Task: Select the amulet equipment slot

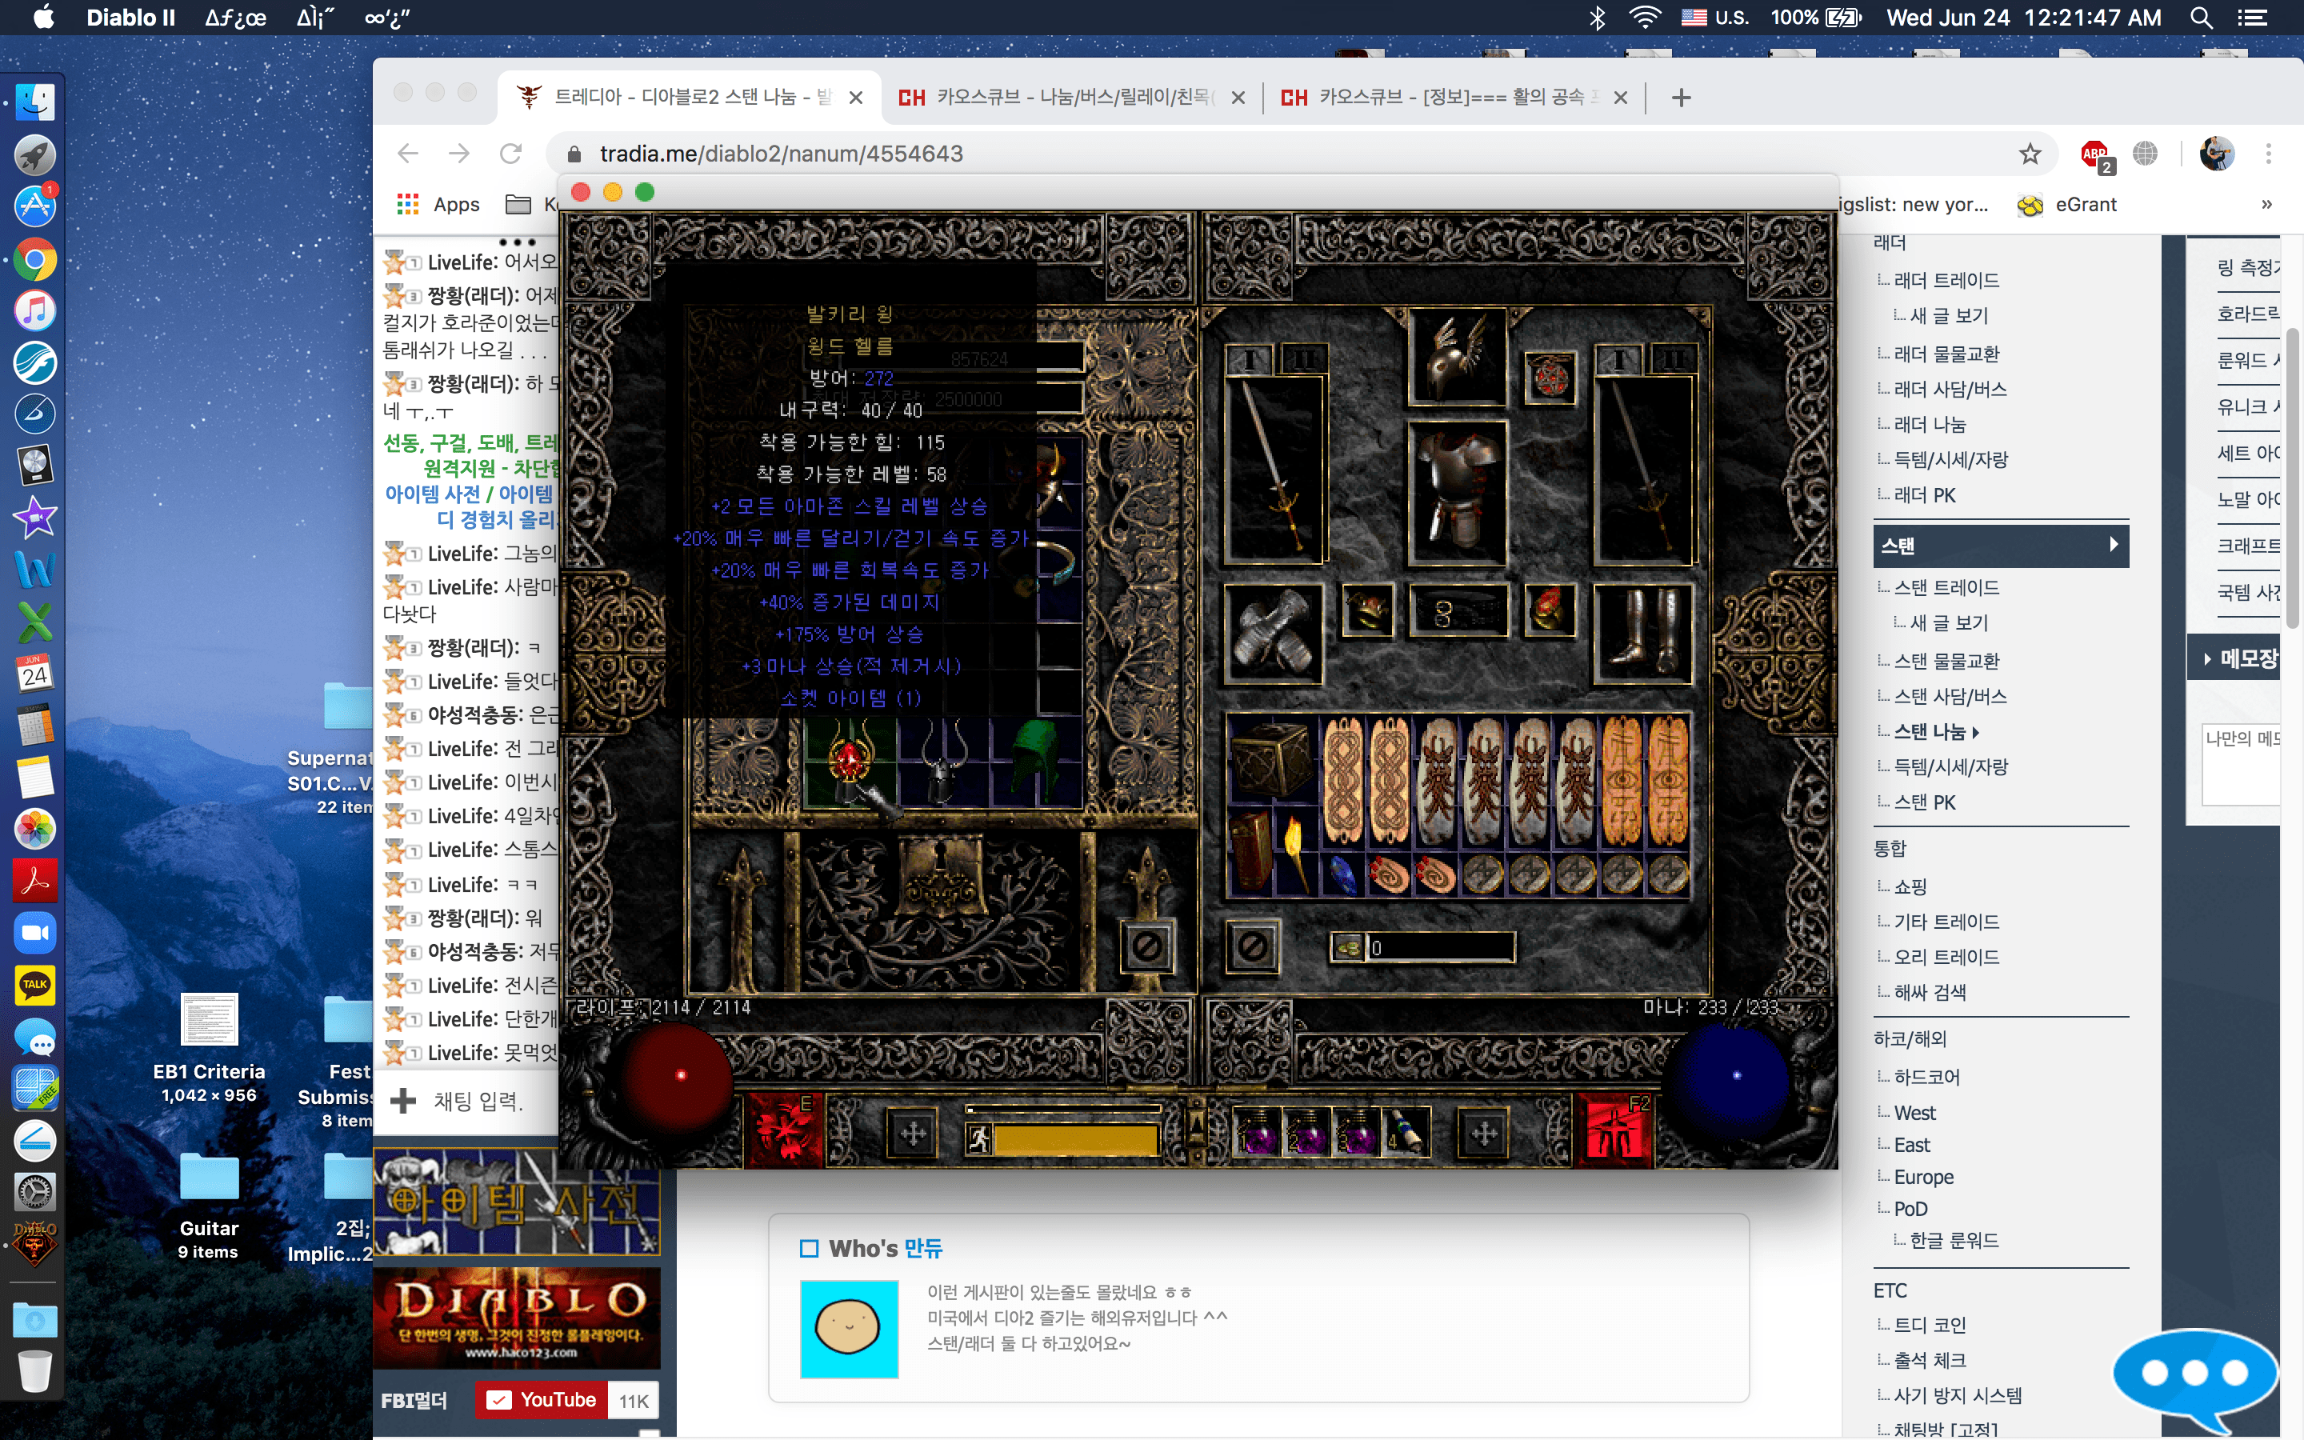Action: pyautogui.click(x=1549, y=378)
